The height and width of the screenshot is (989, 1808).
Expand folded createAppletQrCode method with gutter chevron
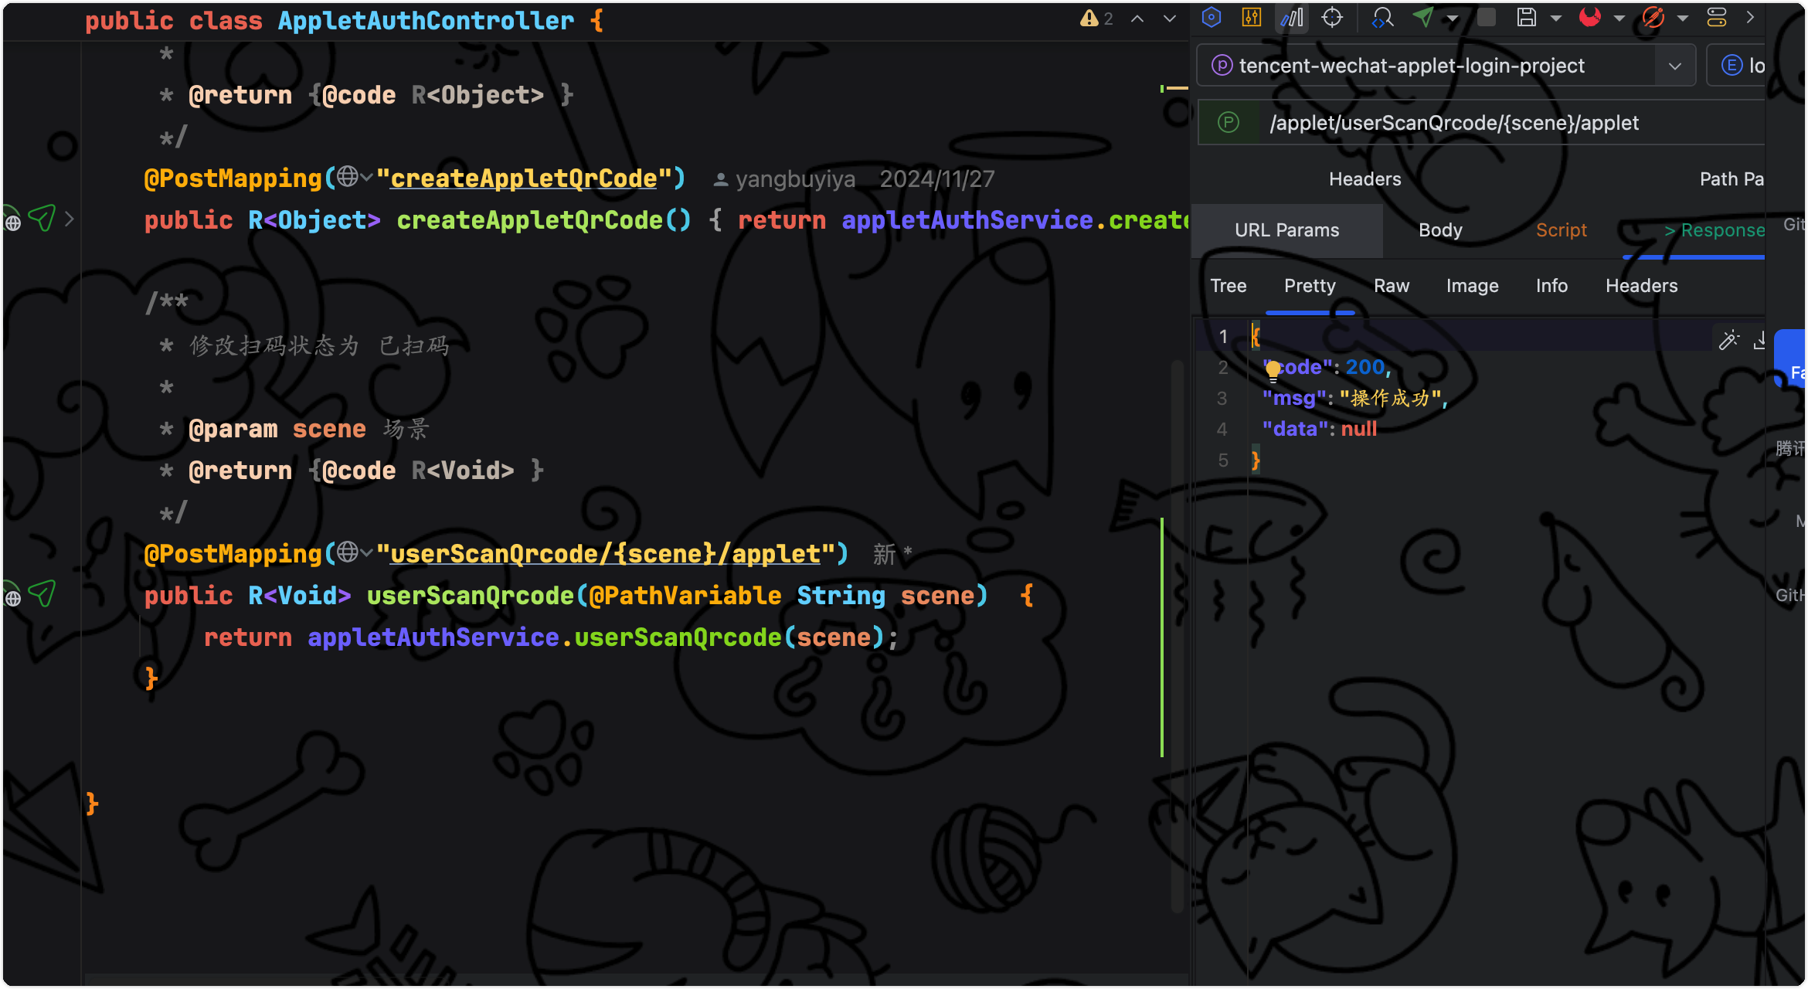pyautogui.click(x=70, y=219)
